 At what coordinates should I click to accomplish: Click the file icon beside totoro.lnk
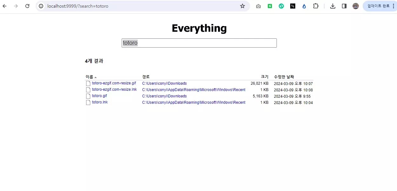coord(88,102)
